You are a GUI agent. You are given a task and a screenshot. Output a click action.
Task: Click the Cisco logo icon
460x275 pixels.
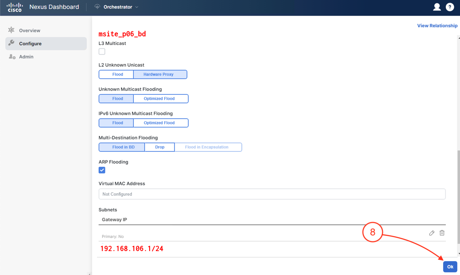click(x=15, y=7)
